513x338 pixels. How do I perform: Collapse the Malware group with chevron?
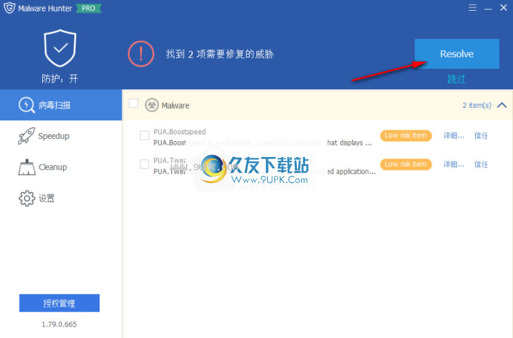click(x=502, y=105)
